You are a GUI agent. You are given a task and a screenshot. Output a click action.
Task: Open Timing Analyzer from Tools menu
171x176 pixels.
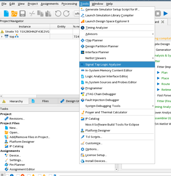pos(96,28)
